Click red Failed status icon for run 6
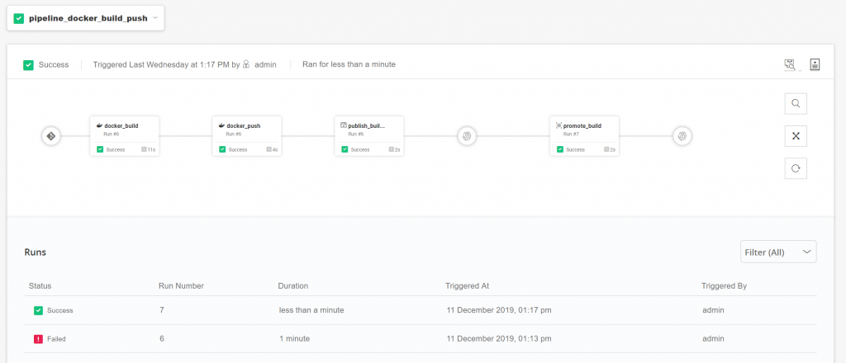 point(38,338)
